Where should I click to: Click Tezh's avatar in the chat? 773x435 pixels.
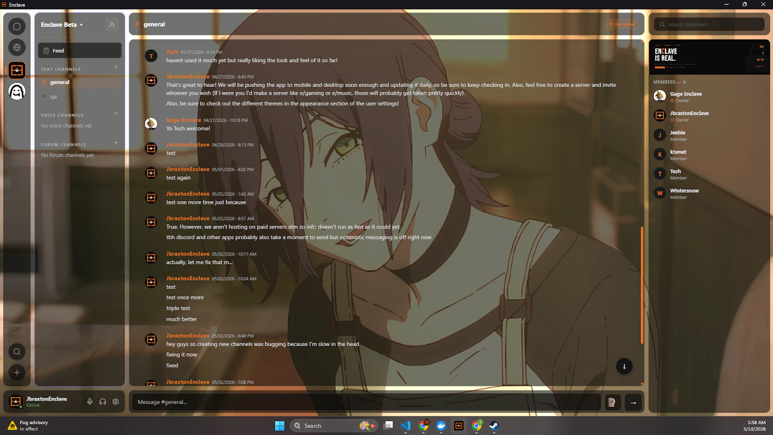pyautogui.click(x=151, y=56)
